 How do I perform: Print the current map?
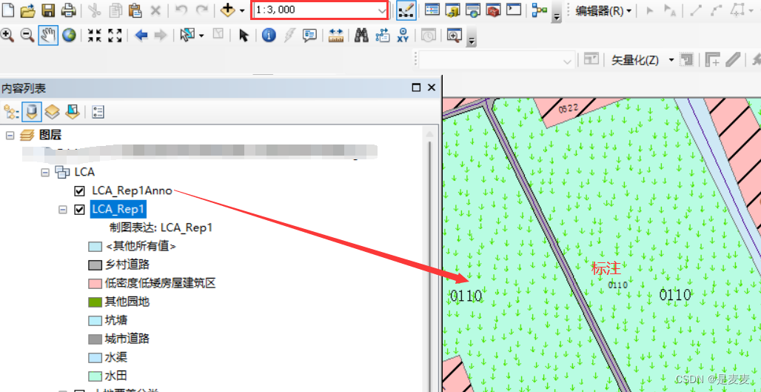click(x=68, y=10)
